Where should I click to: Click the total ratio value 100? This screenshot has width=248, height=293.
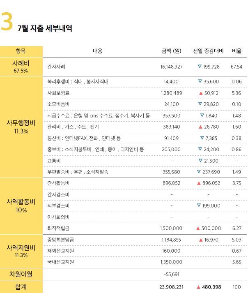coord(237,287)
